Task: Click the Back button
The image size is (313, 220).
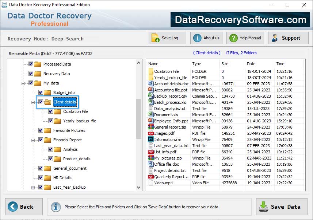Action: click(23, 207)
